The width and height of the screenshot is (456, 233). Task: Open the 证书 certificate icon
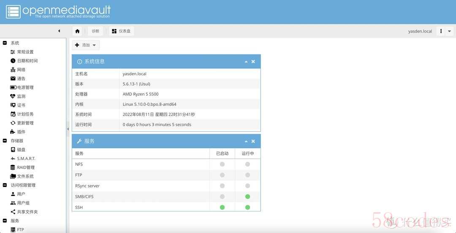pyautogui.click(x=13, y=105)
